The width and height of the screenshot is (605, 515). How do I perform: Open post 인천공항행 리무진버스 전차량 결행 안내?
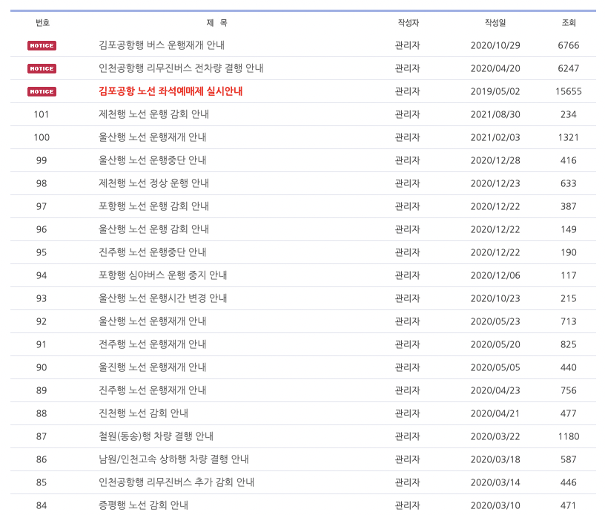(x=181, y=68)
